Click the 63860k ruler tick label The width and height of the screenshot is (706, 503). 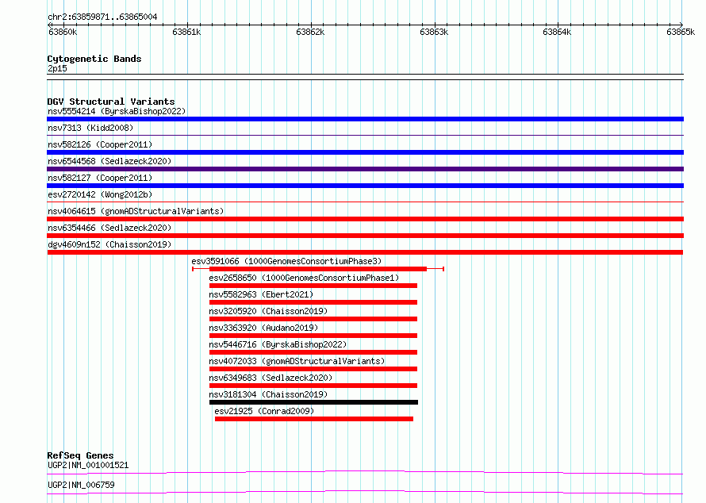[x=63, y=32]
